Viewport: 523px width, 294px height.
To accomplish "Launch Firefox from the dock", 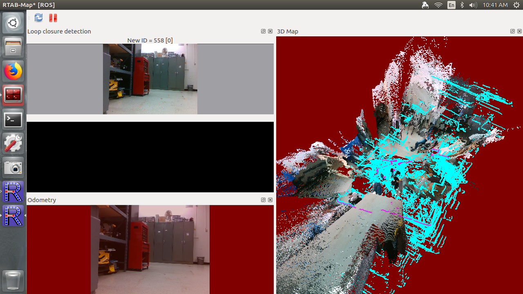I will (x=13, y=71).
